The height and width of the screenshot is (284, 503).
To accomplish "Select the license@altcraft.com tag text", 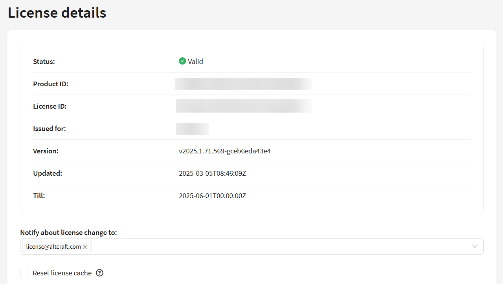I will coord(53,247).
